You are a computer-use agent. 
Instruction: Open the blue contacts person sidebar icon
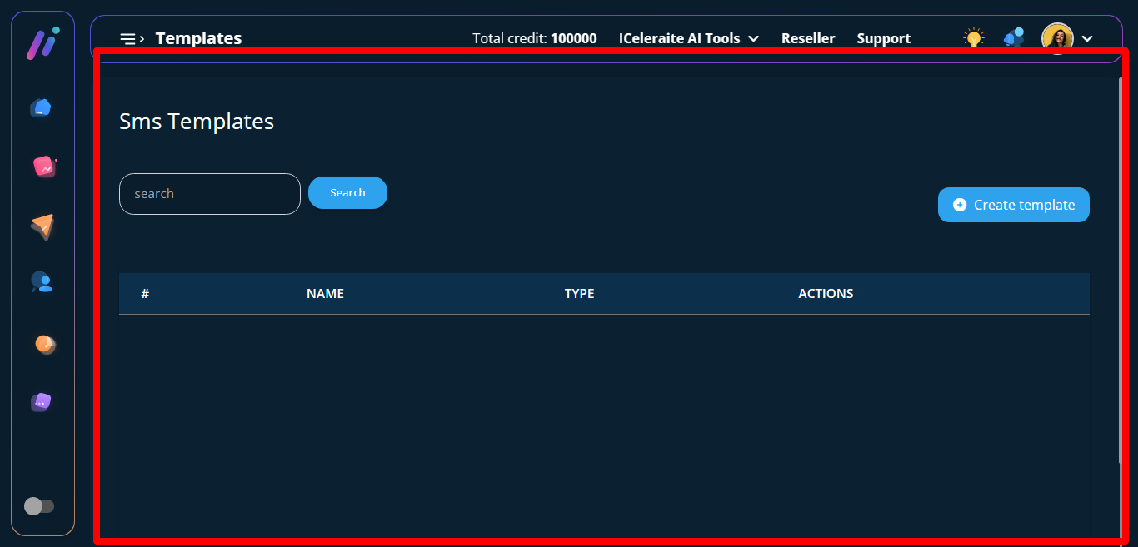click(42, 282)
